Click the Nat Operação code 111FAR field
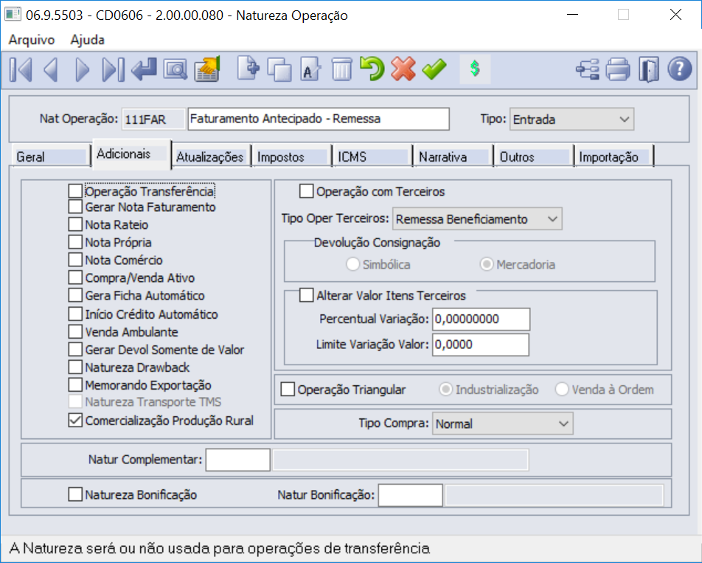 tap(153, 119)
